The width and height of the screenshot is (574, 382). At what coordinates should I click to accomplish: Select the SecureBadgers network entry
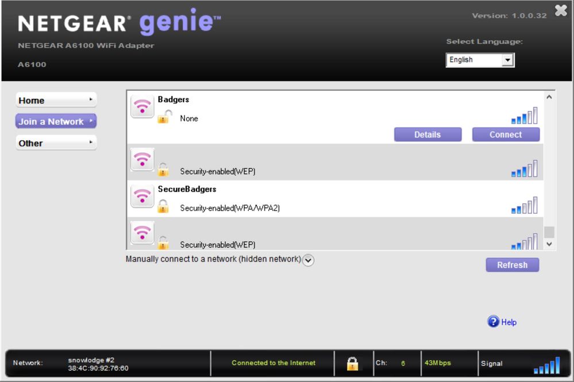click(335, 198)
